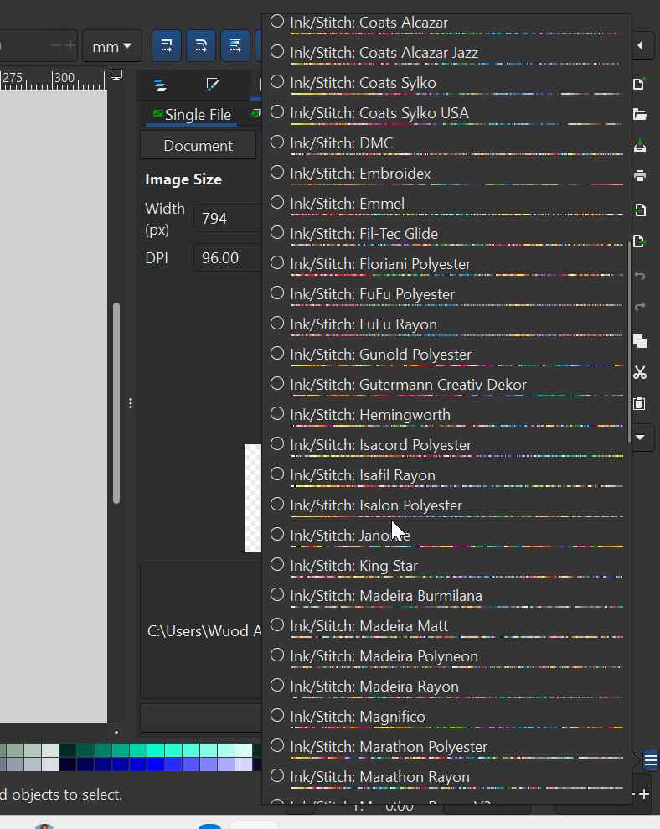The height and width of the screenshot is (829, 660).
Task: Switch to the Single File export tab
Action: [192, 115]
